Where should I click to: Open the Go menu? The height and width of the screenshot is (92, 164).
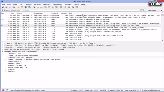click(x=21, y=5)
